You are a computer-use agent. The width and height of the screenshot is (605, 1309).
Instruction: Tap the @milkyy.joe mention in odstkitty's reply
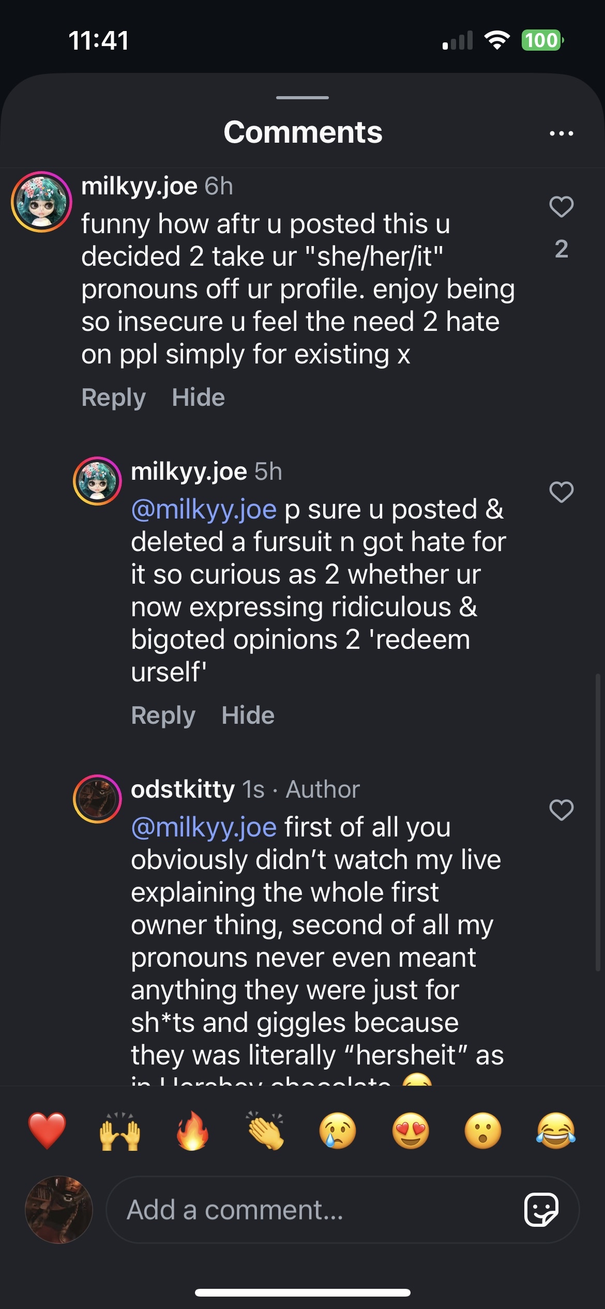(x=204, y=827)
